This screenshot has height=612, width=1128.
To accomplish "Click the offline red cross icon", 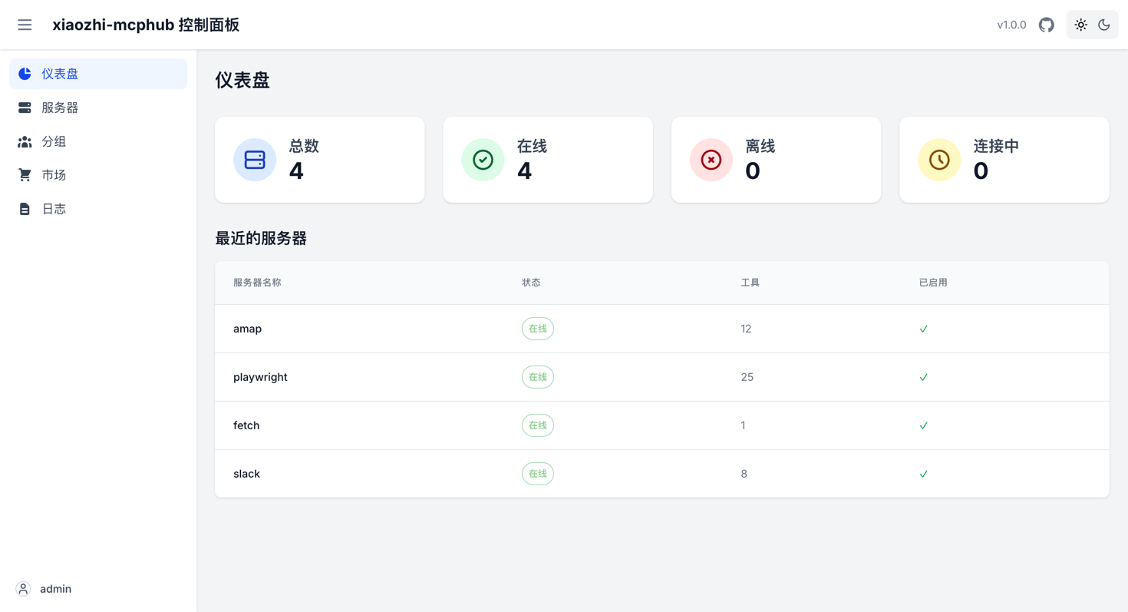I will tap(711, 160).
